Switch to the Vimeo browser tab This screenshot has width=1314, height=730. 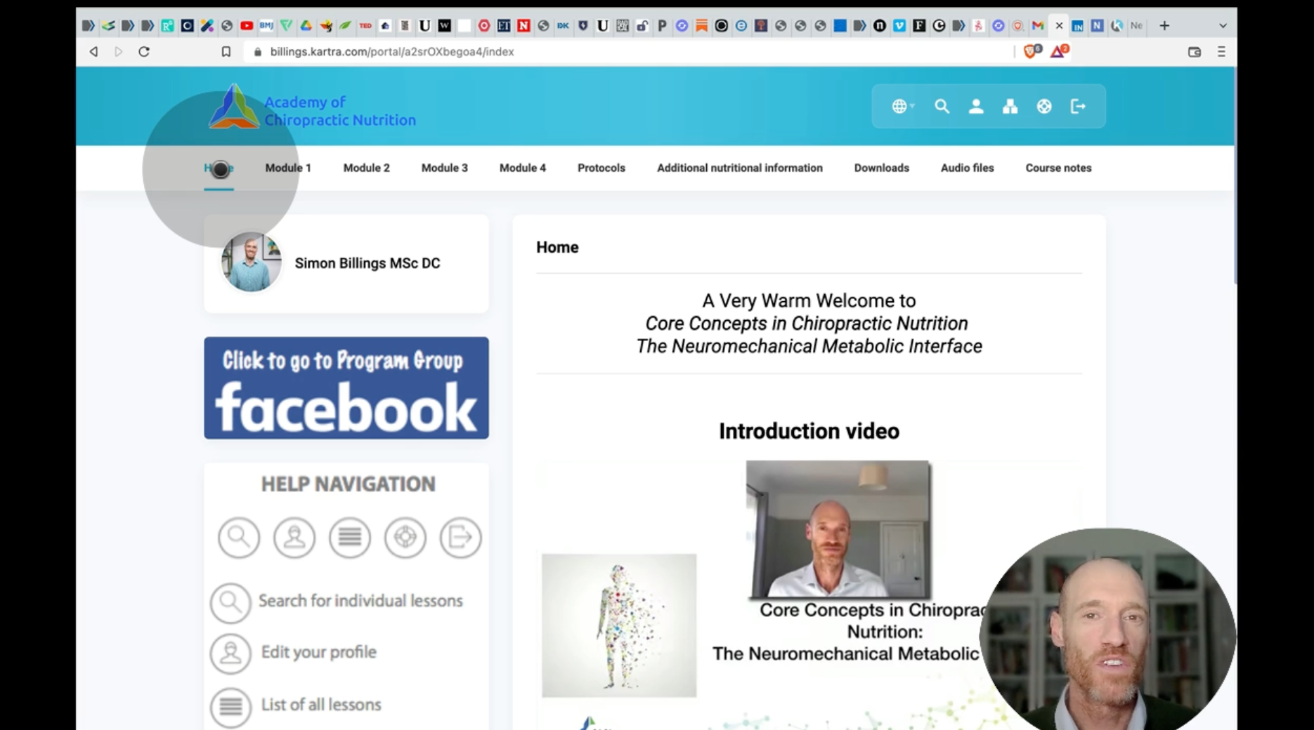coord(899,25)
